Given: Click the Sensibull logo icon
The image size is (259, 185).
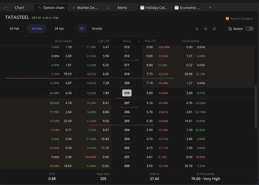Looking at the screenshot, I should [227, 18].
